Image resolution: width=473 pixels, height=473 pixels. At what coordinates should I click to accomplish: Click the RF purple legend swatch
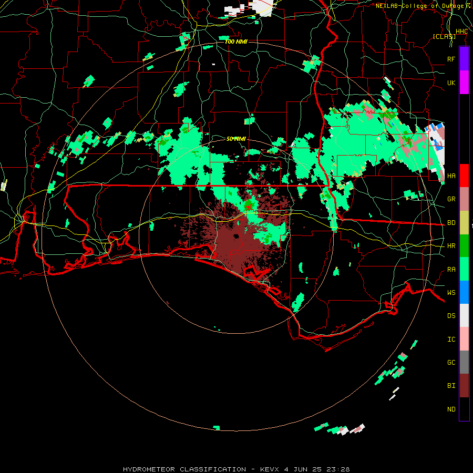click(x=464, y=59)
